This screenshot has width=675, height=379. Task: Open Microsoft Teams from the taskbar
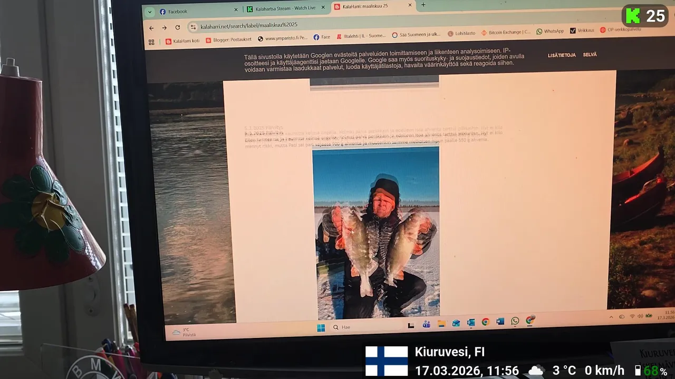(x=426, y=324)
